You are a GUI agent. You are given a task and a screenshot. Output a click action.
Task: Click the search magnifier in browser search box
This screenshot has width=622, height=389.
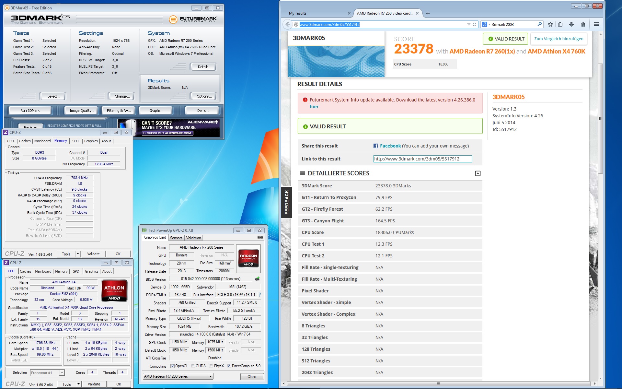coord(539,24)
